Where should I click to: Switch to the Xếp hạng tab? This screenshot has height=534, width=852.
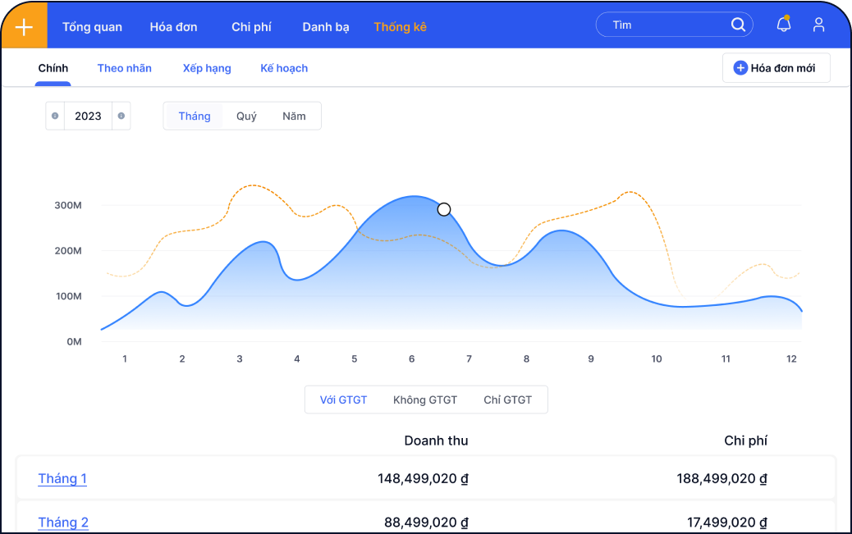(x=207, y=68)
